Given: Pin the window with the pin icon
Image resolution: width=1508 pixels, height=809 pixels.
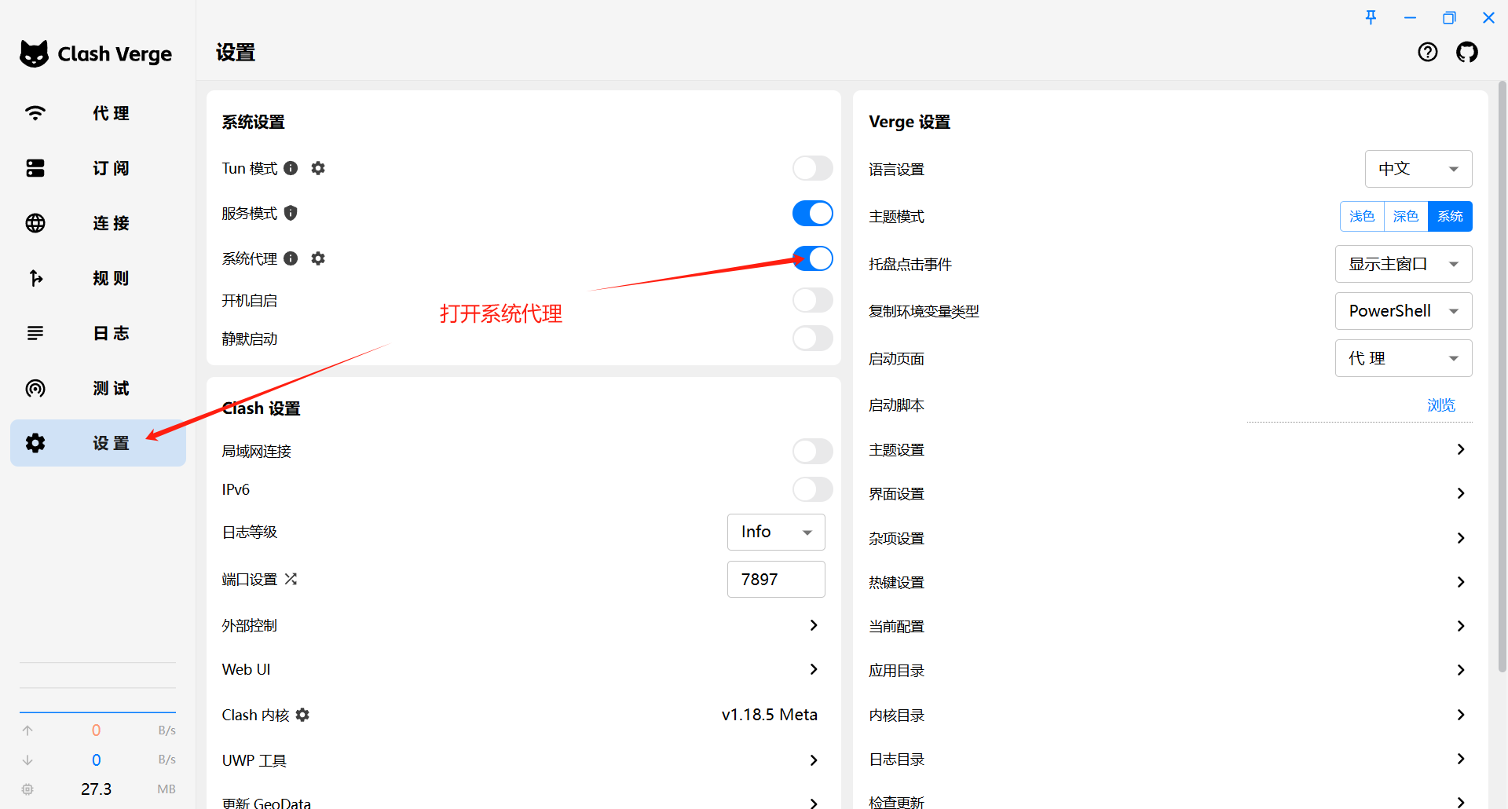Looking at the screenshot, I should coord(1371,17).
